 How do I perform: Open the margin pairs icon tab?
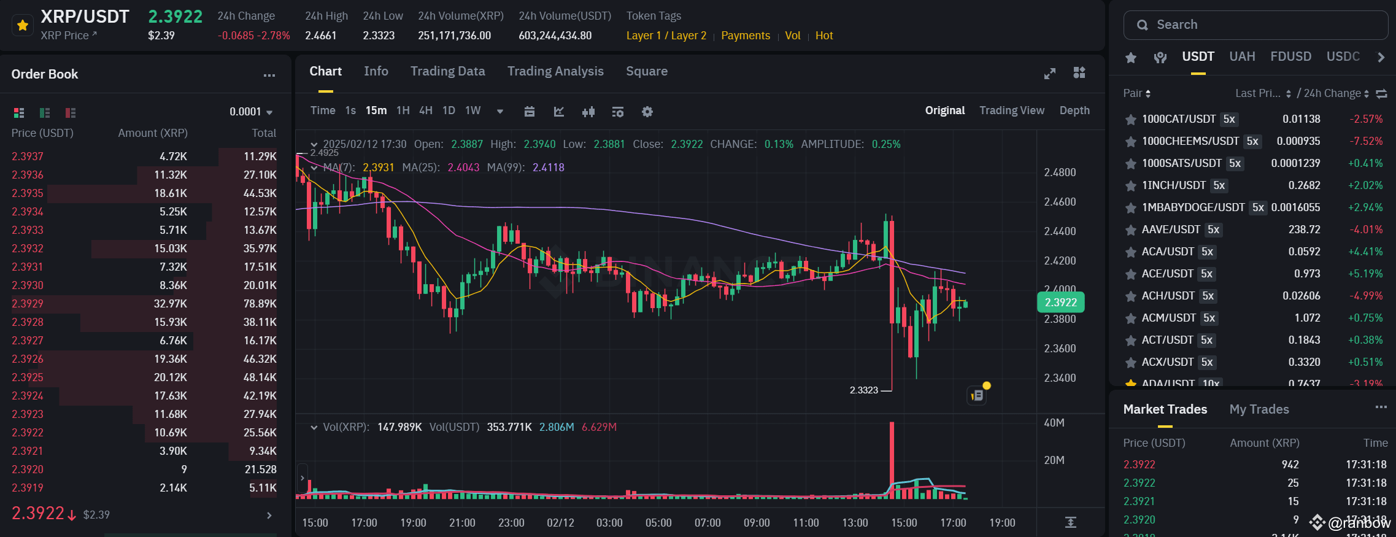(1160, 58)
